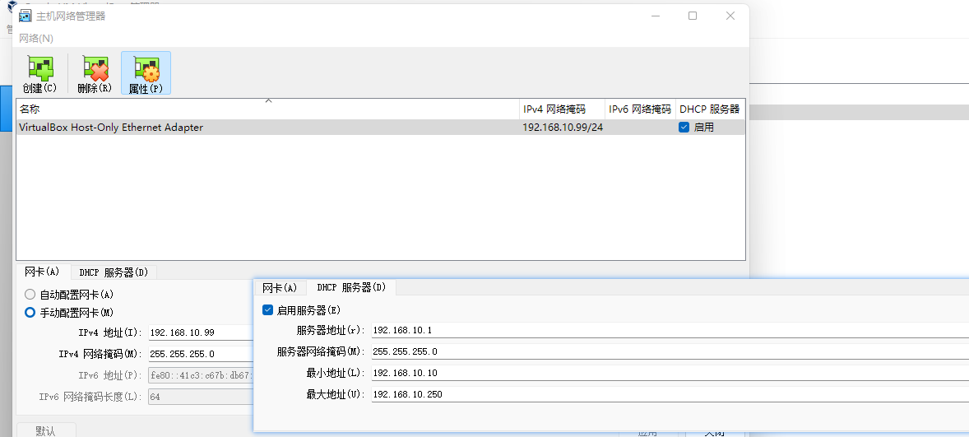Switch to the DHCP 服务器(D) tab in lower panel
The image size is (969, 437).
(114, 272)
